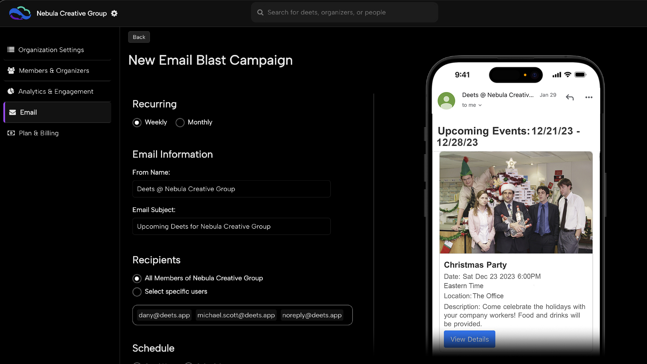
Task: Select the Weekly recurring option
Action: [137, 122]
